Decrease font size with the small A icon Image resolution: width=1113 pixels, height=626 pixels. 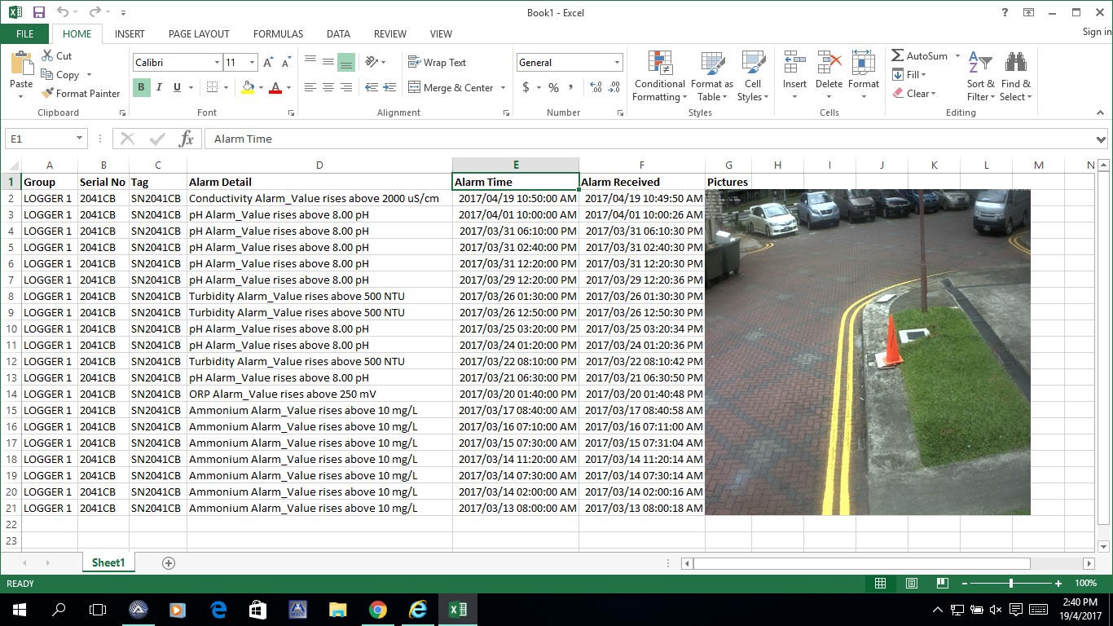(x=286, y=63)
